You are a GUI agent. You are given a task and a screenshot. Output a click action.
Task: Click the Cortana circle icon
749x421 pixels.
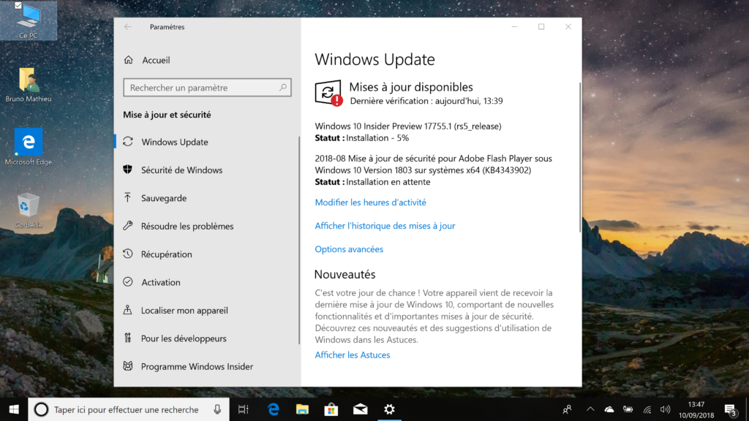(x=41, y=409)
